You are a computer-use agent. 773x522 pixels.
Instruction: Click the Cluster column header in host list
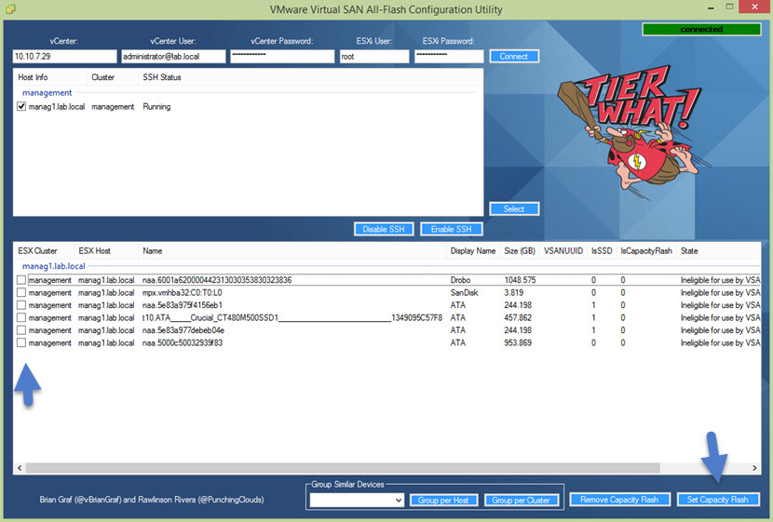pyautogui.click(x=113, y=77)
